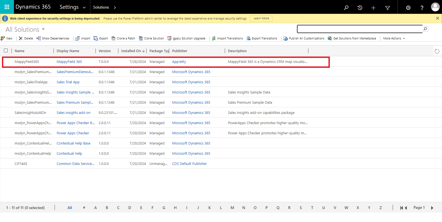This screenshot has height=222, width=442.
Task: Open the user profile avatar
Action: tap(435, 7)
